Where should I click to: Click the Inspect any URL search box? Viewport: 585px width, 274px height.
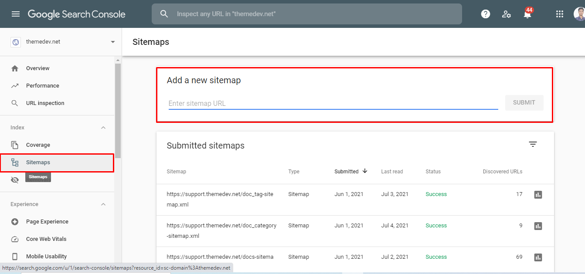306,14
